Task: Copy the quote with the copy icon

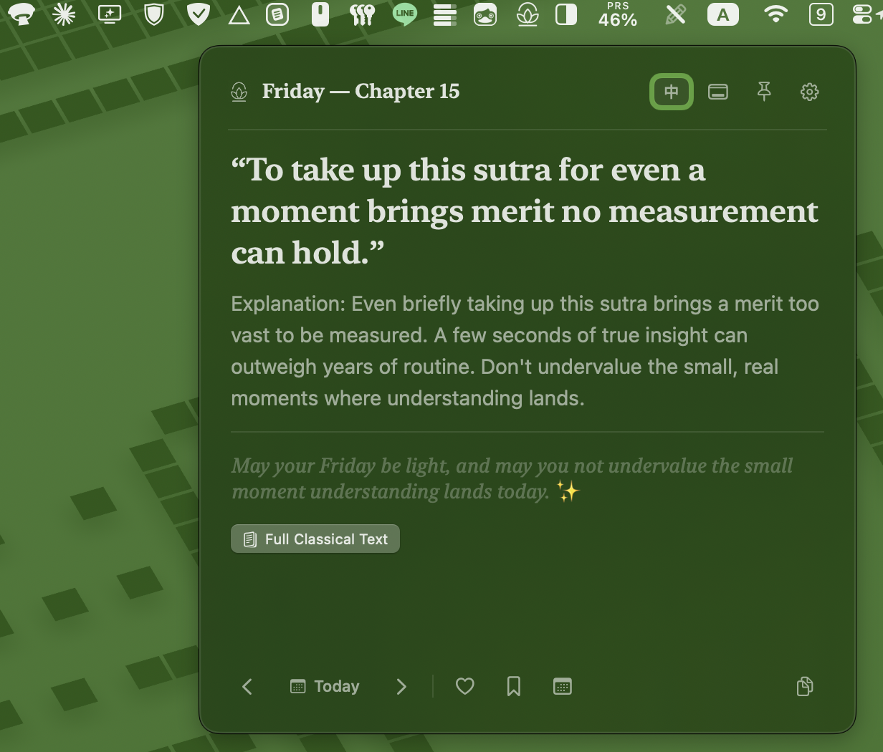Action: click(x=805, y=686)
